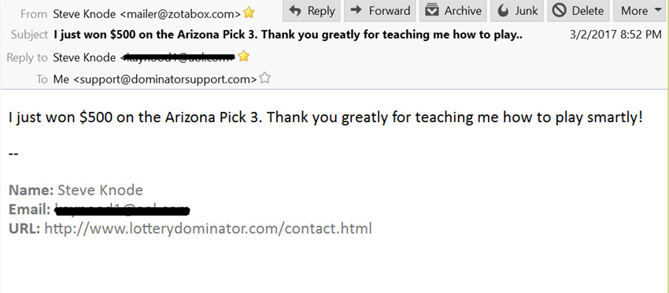Toggle yellow star next to Reply-to address
Viewport: 669px width, 293px height.
point(244,57)
